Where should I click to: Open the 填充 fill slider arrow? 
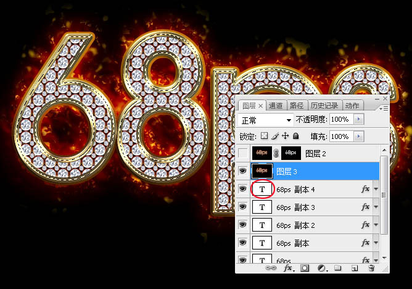pos(359,136)
